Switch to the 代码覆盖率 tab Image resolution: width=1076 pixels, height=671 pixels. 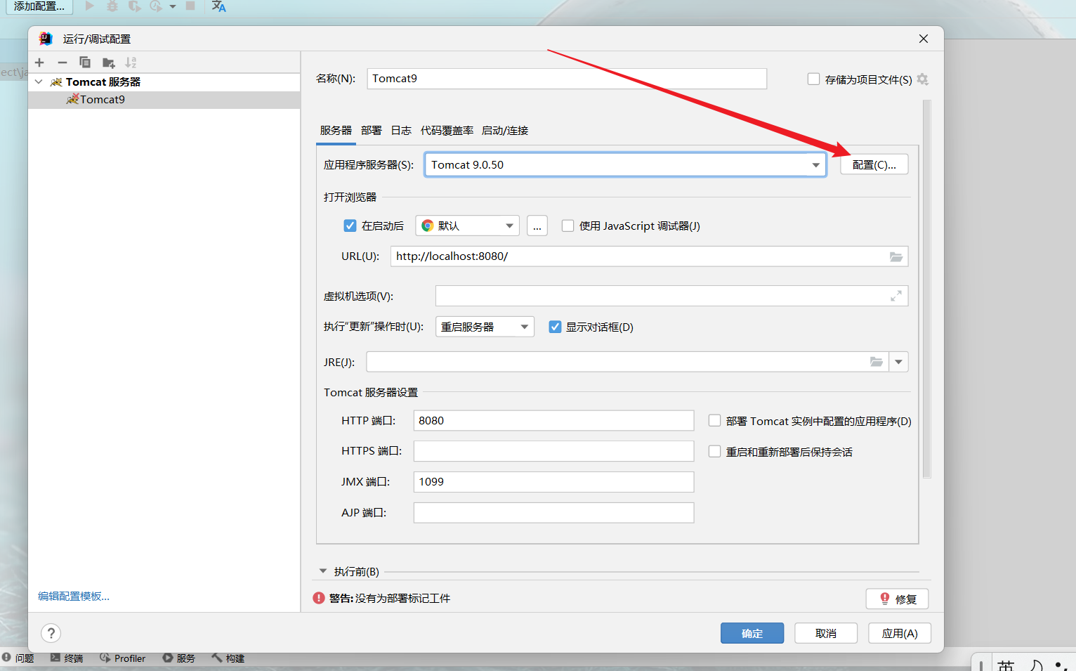point(447,131)
